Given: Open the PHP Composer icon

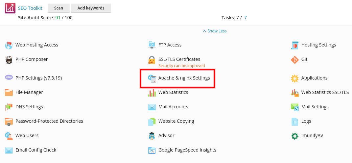Looking at the screenshot, I should pyautogui.click(x=9, y=60).
